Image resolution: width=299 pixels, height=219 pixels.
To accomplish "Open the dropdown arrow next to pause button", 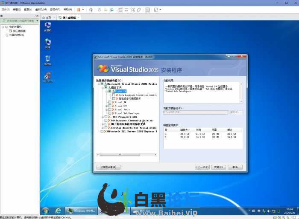I will [83, 10].
